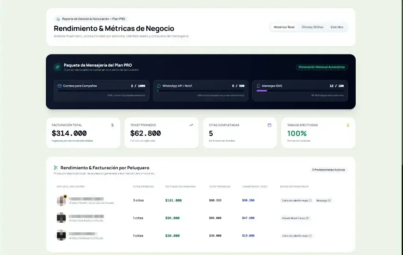Click the award ribbon icon on Tasa de Efectividad
Viewport: 403px width, 255px height.
[348, 125]
